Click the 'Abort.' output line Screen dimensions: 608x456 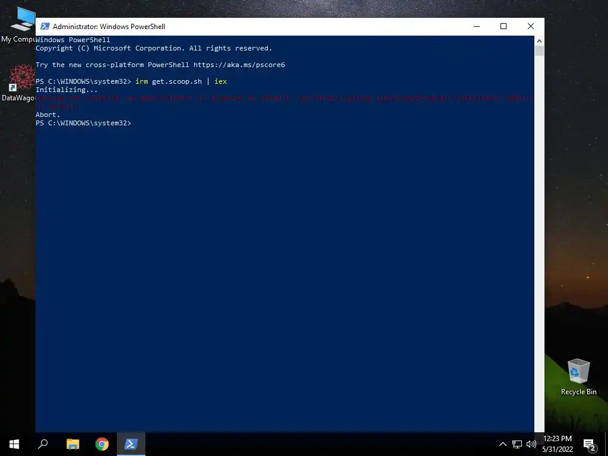47,115
